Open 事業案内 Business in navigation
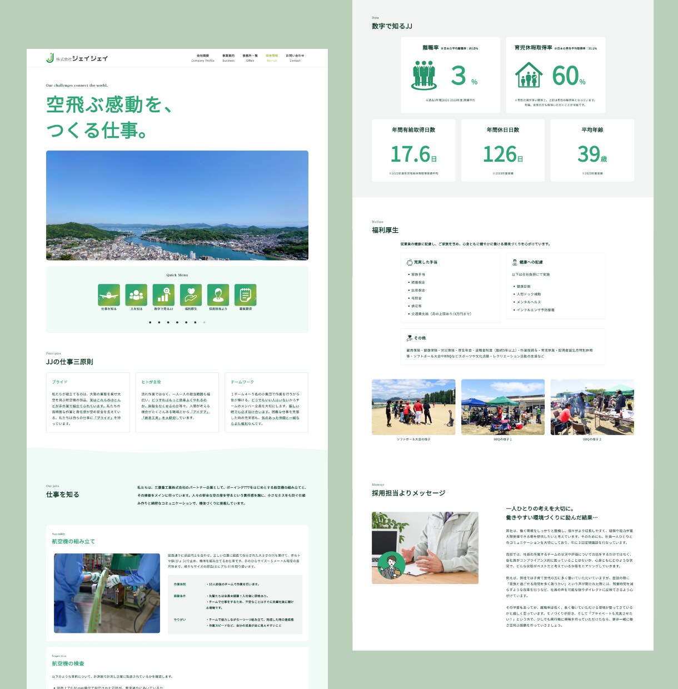The image size is (678, 689). (228, 58)
